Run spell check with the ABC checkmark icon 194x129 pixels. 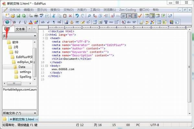[41, 16]
